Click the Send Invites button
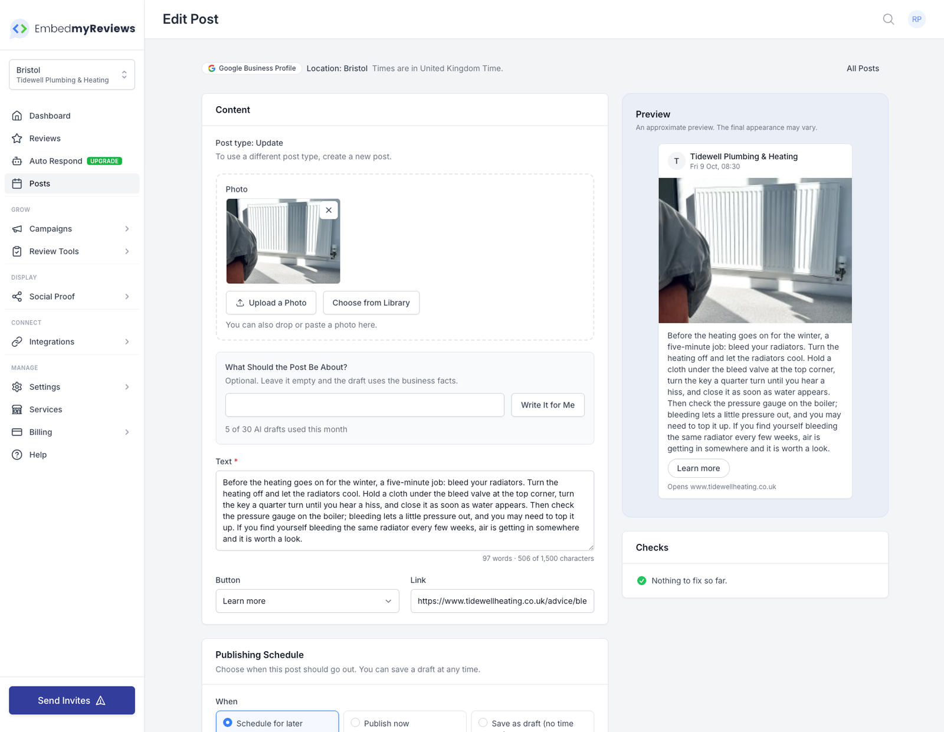 pyautogui.click(x=72, y=700)
